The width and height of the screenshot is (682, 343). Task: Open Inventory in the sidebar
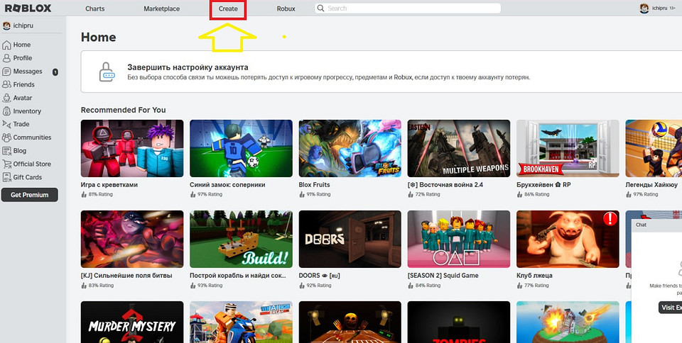(26, 111)
